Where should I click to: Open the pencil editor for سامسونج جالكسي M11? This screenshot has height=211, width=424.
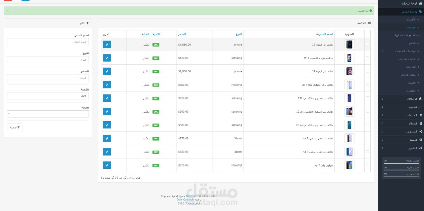[x=107, y=58]
